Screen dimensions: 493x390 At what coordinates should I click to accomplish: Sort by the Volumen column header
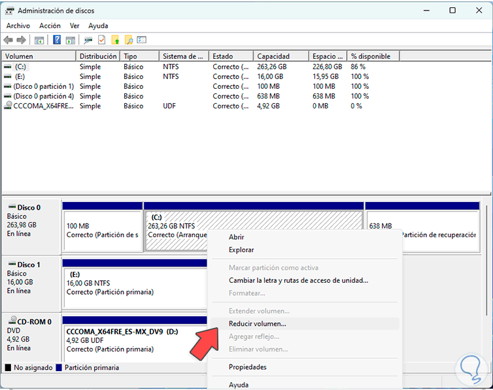pos(39,56)
